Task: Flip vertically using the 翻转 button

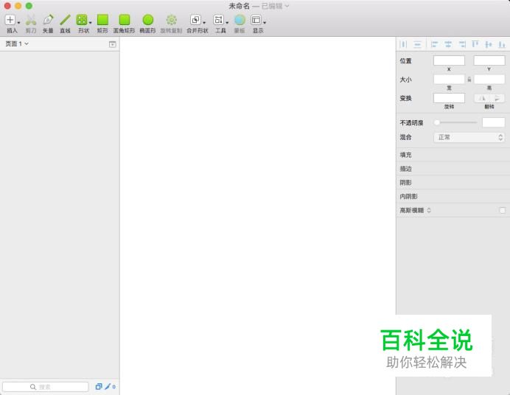Action: (497, 98)
